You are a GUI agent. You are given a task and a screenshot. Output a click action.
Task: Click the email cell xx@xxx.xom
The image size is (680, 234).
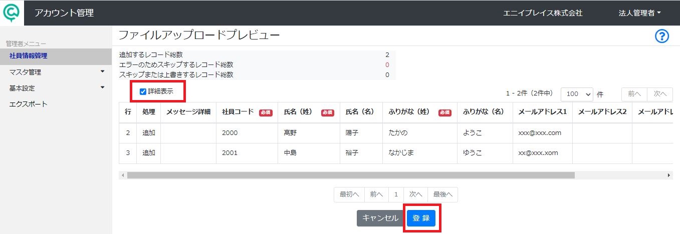coord(543,153)
